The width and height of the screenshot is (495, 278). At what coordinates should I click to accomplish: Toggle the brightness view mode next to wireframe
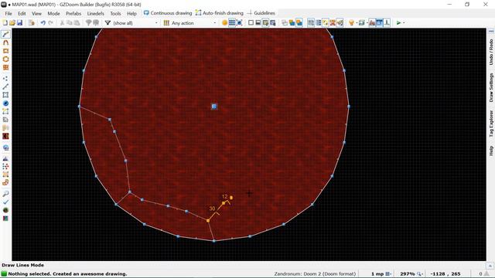[258, 22]
